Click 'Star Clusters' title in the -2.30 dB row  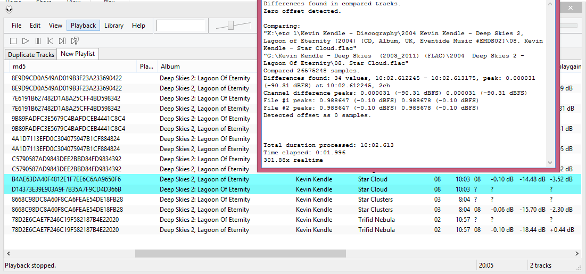click(376, 209)
